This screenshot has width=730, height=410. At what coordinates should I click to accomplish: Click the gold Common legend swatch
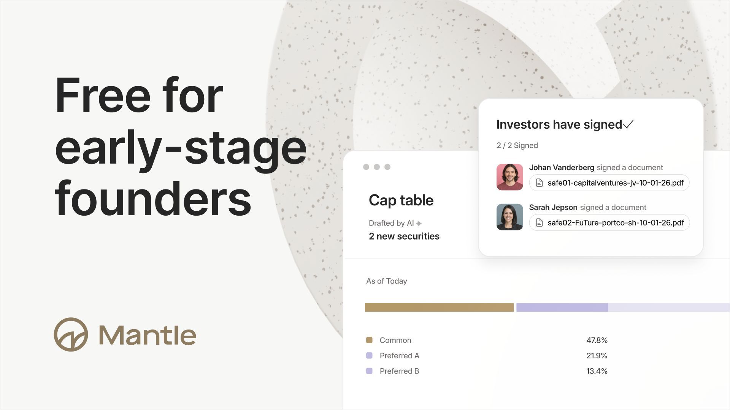click(x=369, y=340)
